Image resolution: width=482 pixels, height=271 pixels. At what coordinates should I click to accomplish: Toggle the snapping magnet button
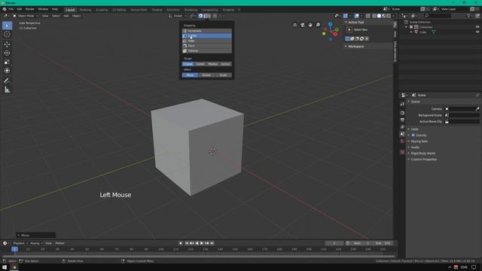point(200,16)
